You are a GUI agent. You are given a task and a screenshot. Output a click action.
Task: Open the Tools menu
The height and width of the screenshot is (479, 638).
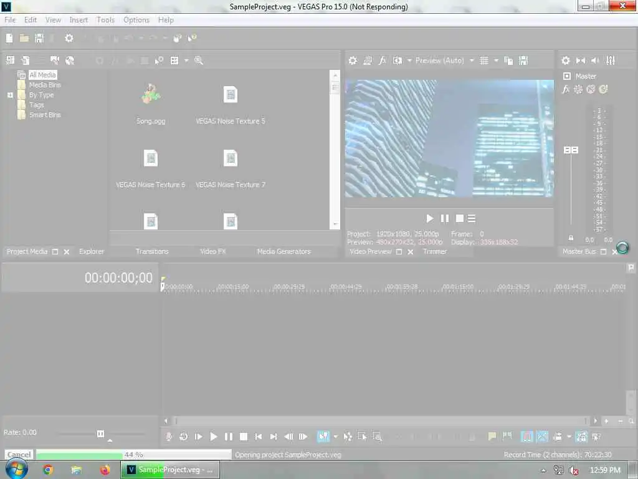[x=105, y=20]
